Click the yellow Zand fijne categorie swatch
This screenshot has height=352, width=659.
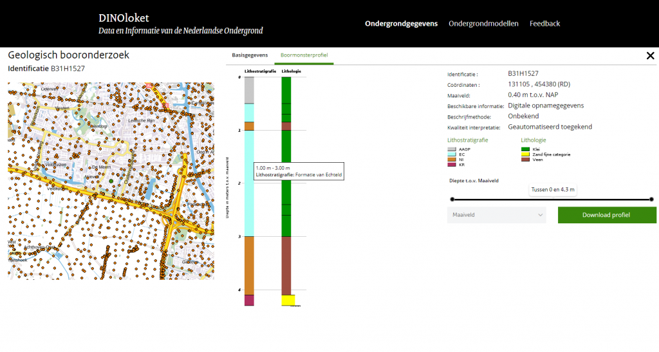pos(525,154)
